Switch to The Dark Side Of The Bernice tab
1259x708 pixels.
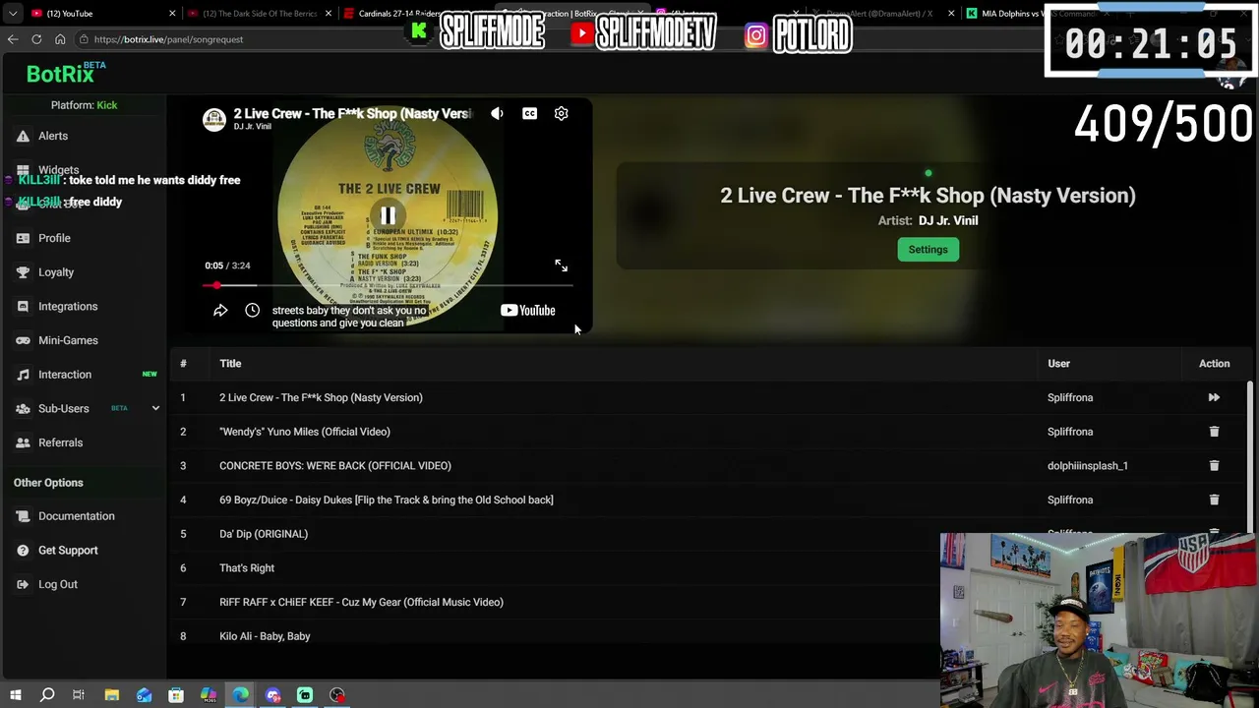click(x=261, y=14)
